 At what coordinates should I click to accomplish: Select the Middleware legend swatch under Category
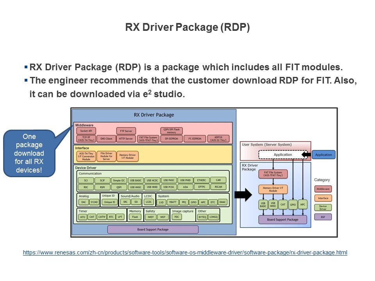click(x=323, y=189)
